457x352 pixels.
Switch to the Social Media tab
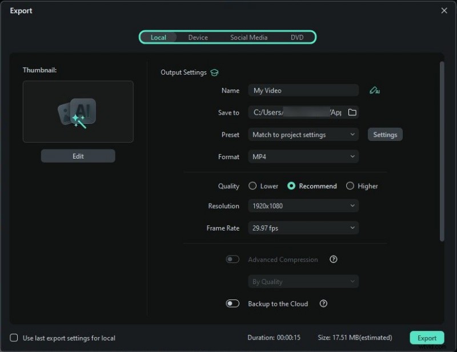248,38
